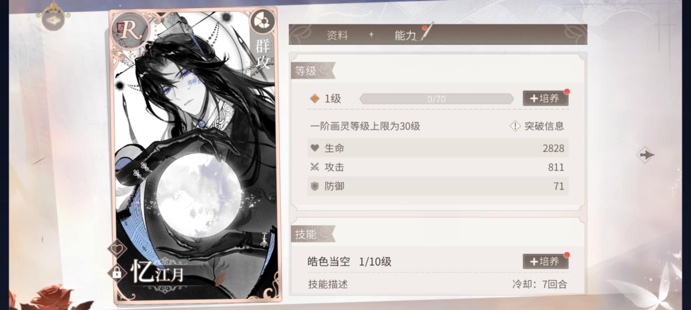Tap the orange diamond level icon

(315, 99)
